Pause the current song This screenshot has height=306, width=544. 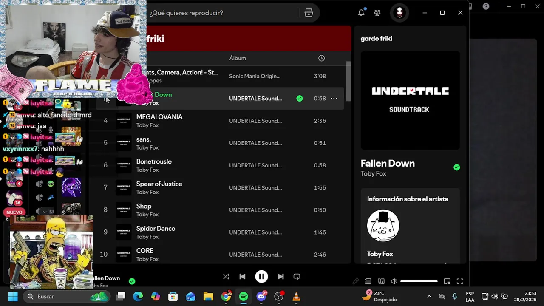(x=261, y=277)
